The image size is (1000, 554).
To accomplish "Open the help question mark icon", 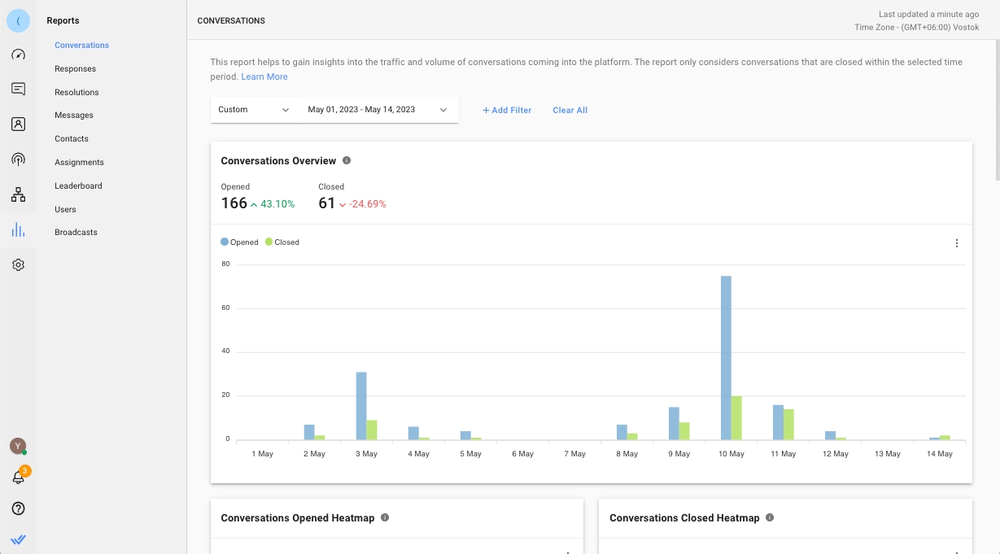I will 18,508.
